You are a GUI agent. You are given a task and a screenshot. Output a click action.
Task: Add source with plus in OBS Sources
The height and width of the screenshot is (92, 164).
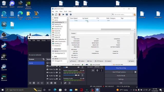[x=48, y=83]
